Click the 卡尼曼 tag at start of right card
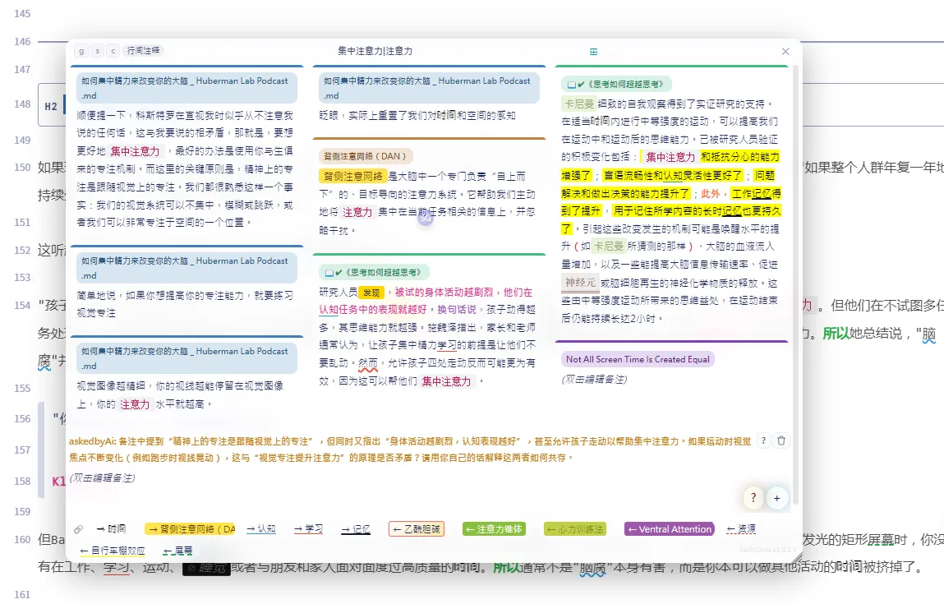 click(x=578, y=104)
